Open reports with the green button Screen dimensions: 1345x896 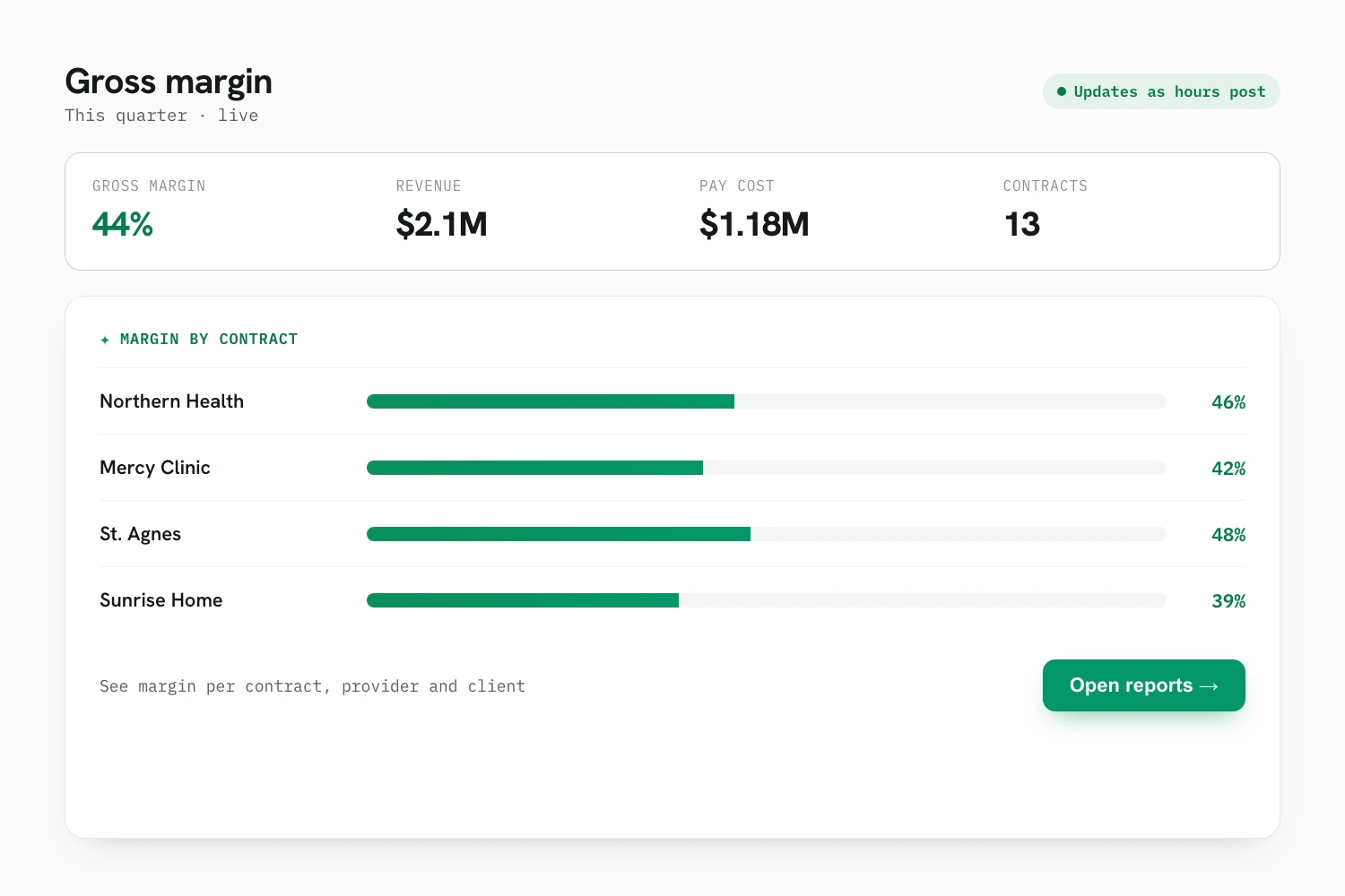[1143, 685]
